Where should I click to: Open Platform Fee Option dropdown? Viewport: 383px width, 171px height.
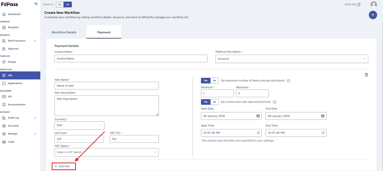tap(292, 59)
